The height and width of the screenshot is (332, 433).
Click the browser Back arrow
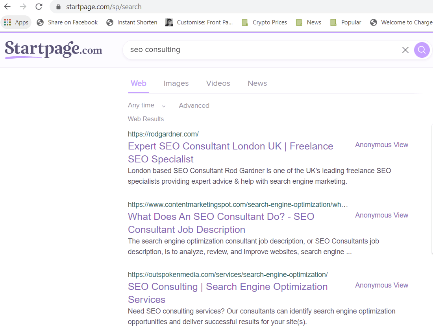pos(7,7)
